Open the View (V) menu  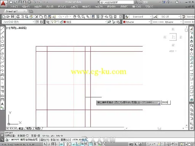[38, 6]
